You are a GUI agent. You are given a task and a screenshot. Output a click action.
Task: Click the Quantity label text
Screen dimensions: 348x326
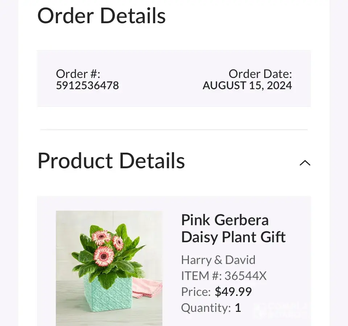point(206,308)
